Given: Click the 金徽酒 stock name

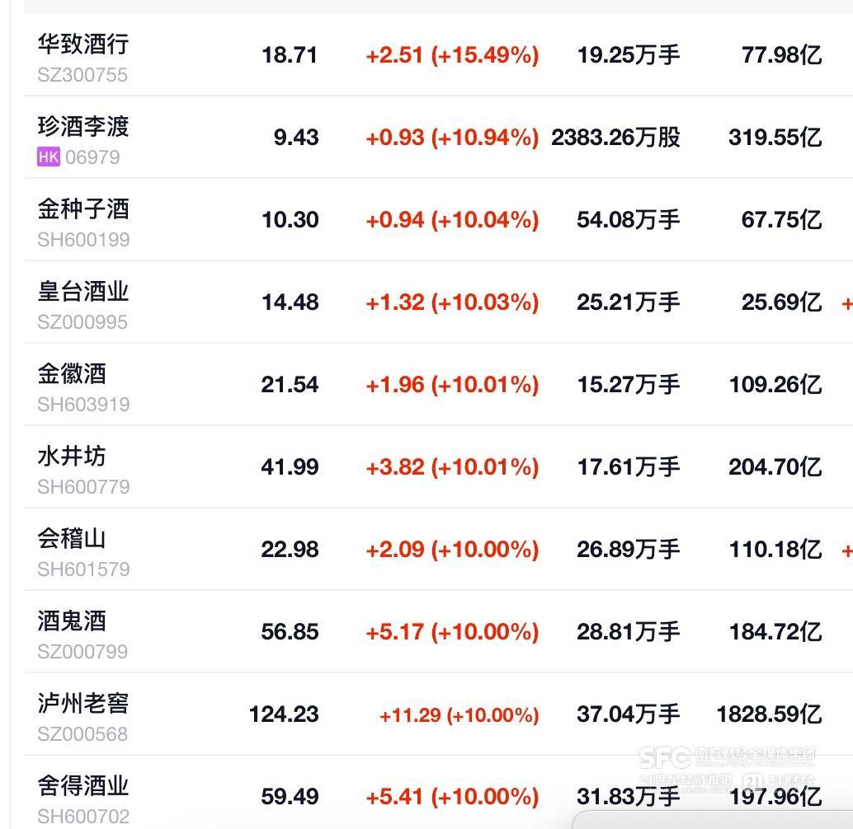Looking at the screenshot, I should (72, 373).
